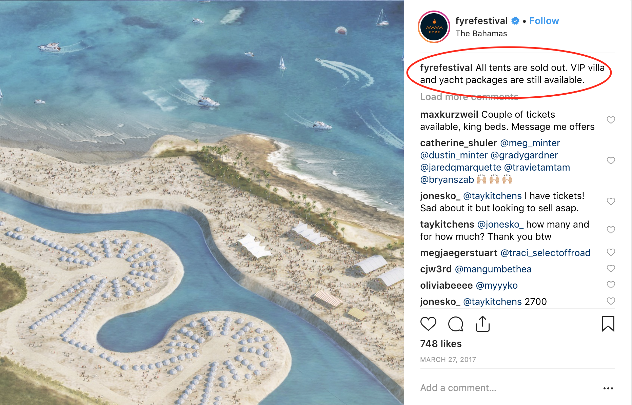632x405 pixels.
Task: Follow the fyrefestival account
Action: pyautogui.click(x=544, y=21)
